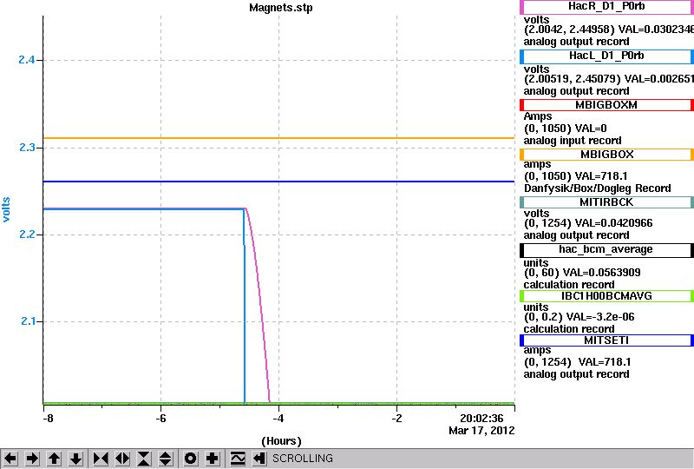694x469 pixels.
Task: Click the -6 hours x-axis label
Action: [160, 419]
